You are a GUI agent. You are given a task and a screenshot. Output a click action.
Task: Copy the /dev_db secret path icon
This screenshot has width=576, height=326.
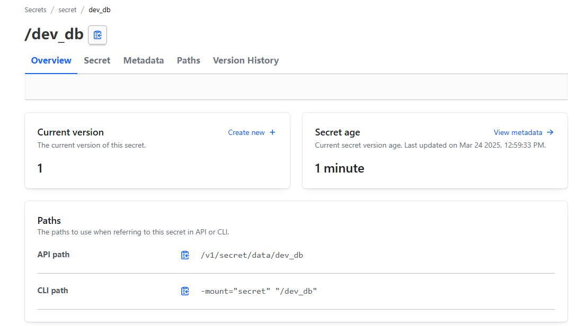coord(98,35)
